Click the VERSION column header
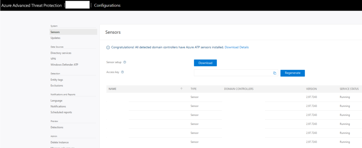 click(311, 89)
